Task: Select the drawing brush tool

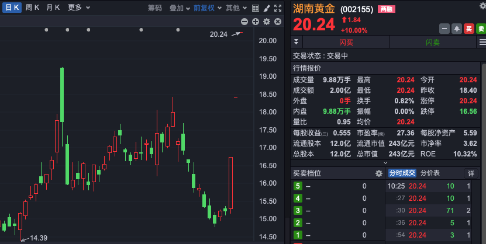Action: pyautogui.click(x=267, y=8)
